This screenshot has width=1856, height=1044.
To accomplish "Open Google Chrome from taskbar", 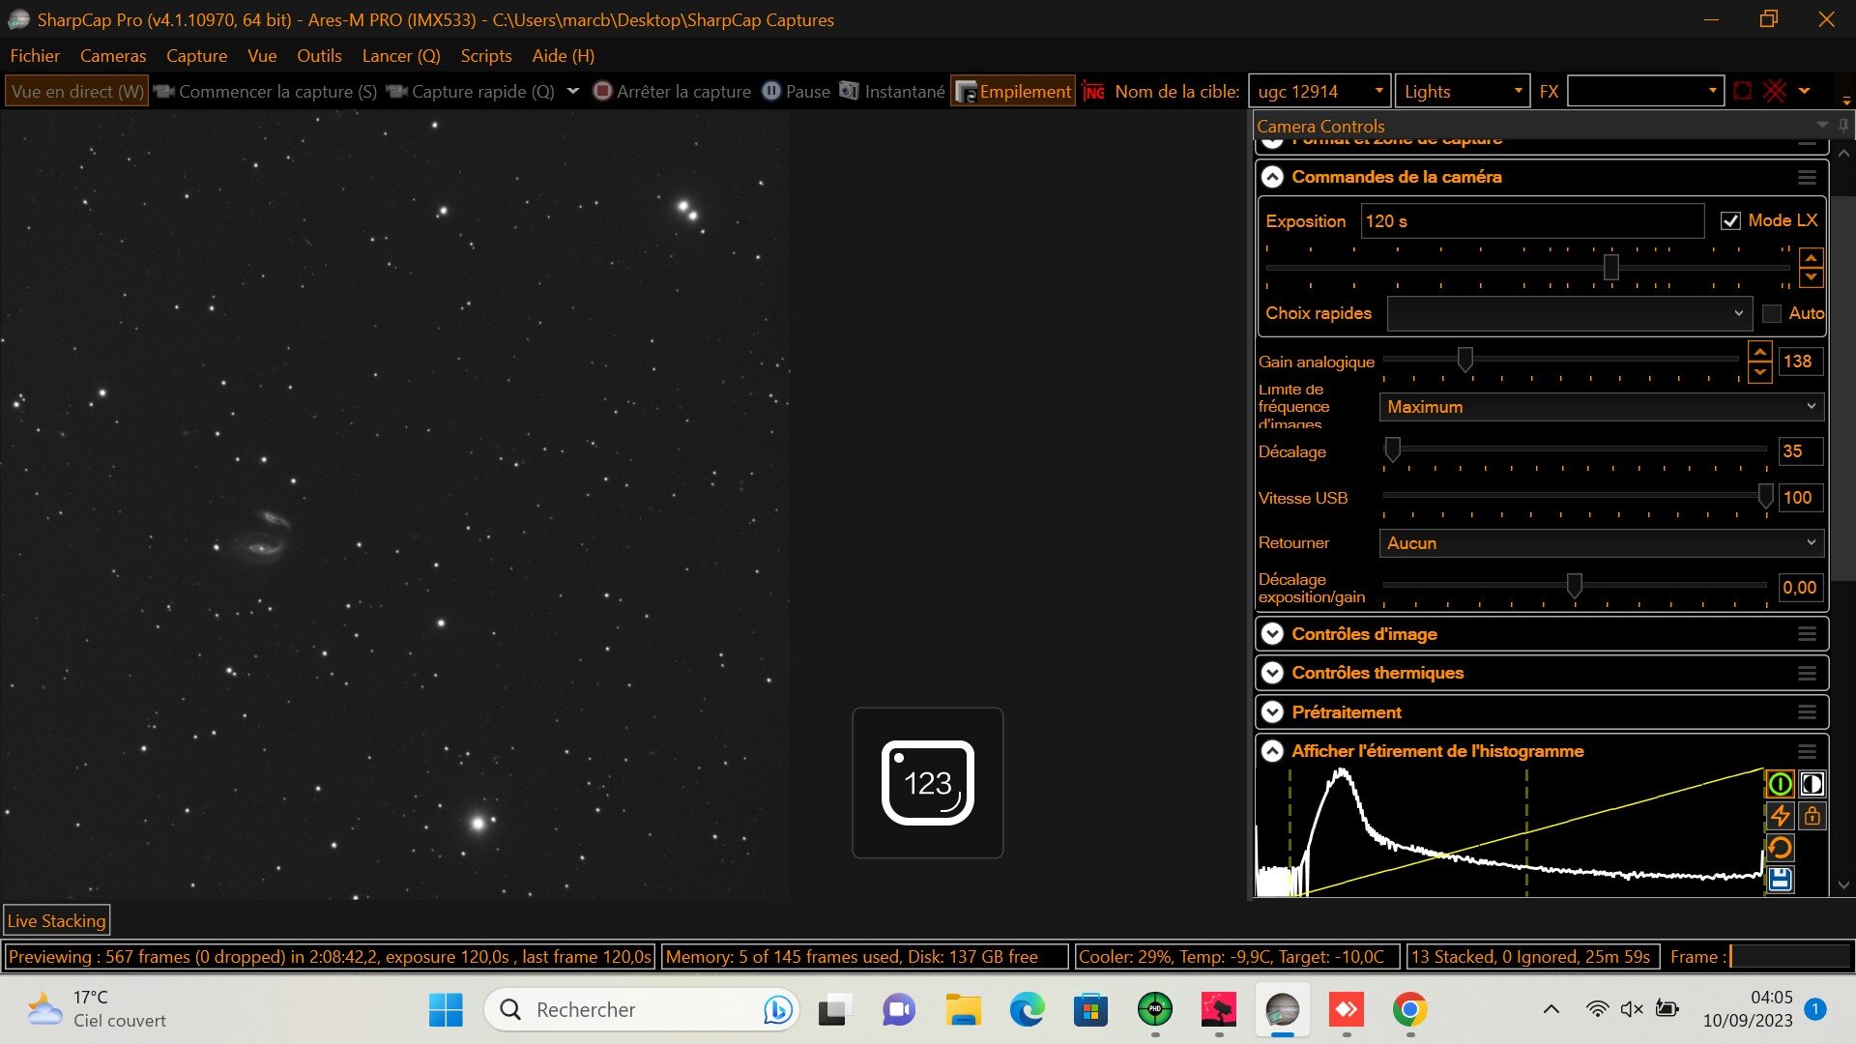I will (x=1409, y=1010).
